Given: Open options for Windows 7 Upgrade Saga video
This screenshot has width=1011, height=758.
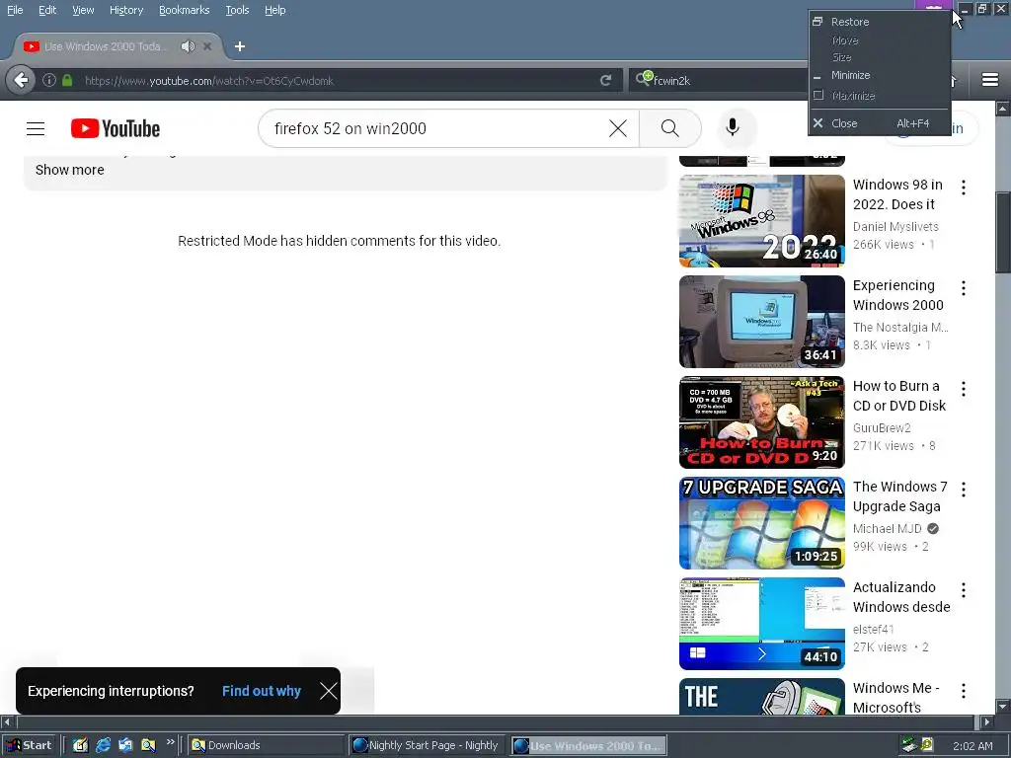Looking at the screenshot, I should pyautogui.click(x=964, y=490).
